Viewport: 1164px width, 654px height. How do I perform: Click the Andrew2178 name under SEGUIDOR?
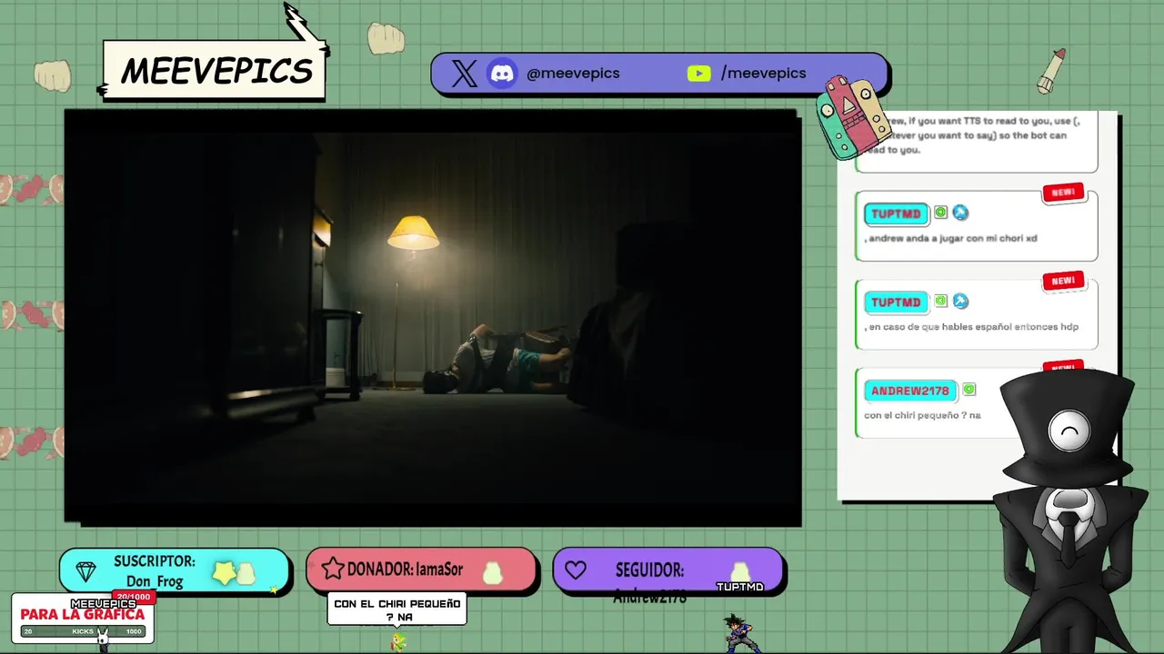[649, 597]
